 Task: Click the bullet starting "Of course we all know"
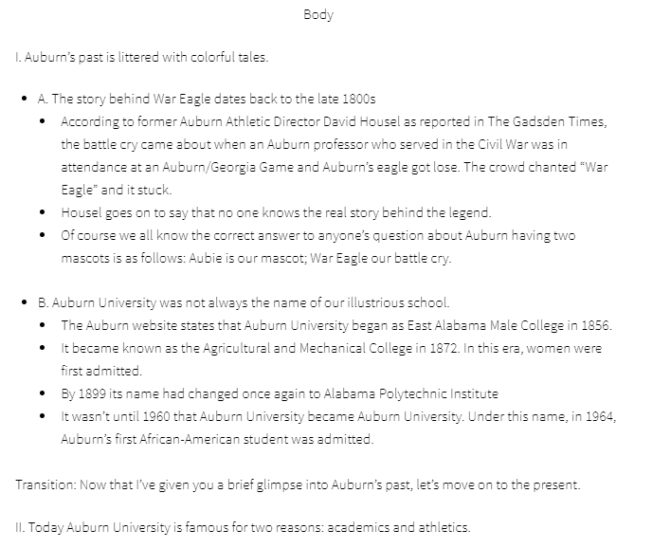pos(318,247)
